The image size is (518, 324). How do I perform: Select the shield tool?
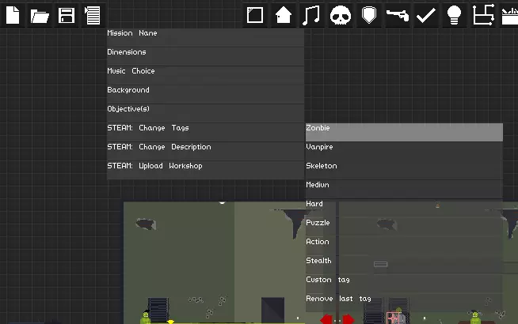pyautogui.click(x=368, y=15)
